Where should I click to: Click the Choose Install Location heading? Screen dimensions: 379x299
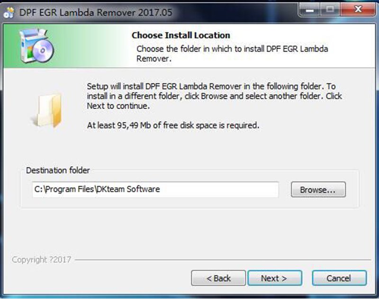[181, 35]
